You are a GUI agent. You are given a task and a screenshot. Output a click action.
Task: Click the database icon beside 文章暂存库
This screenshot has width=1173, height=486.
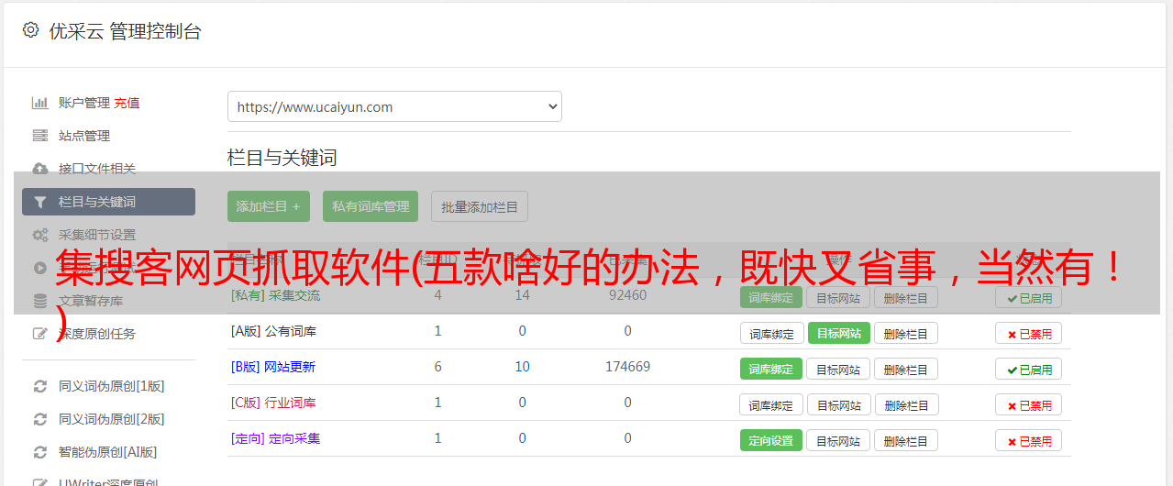40,301
